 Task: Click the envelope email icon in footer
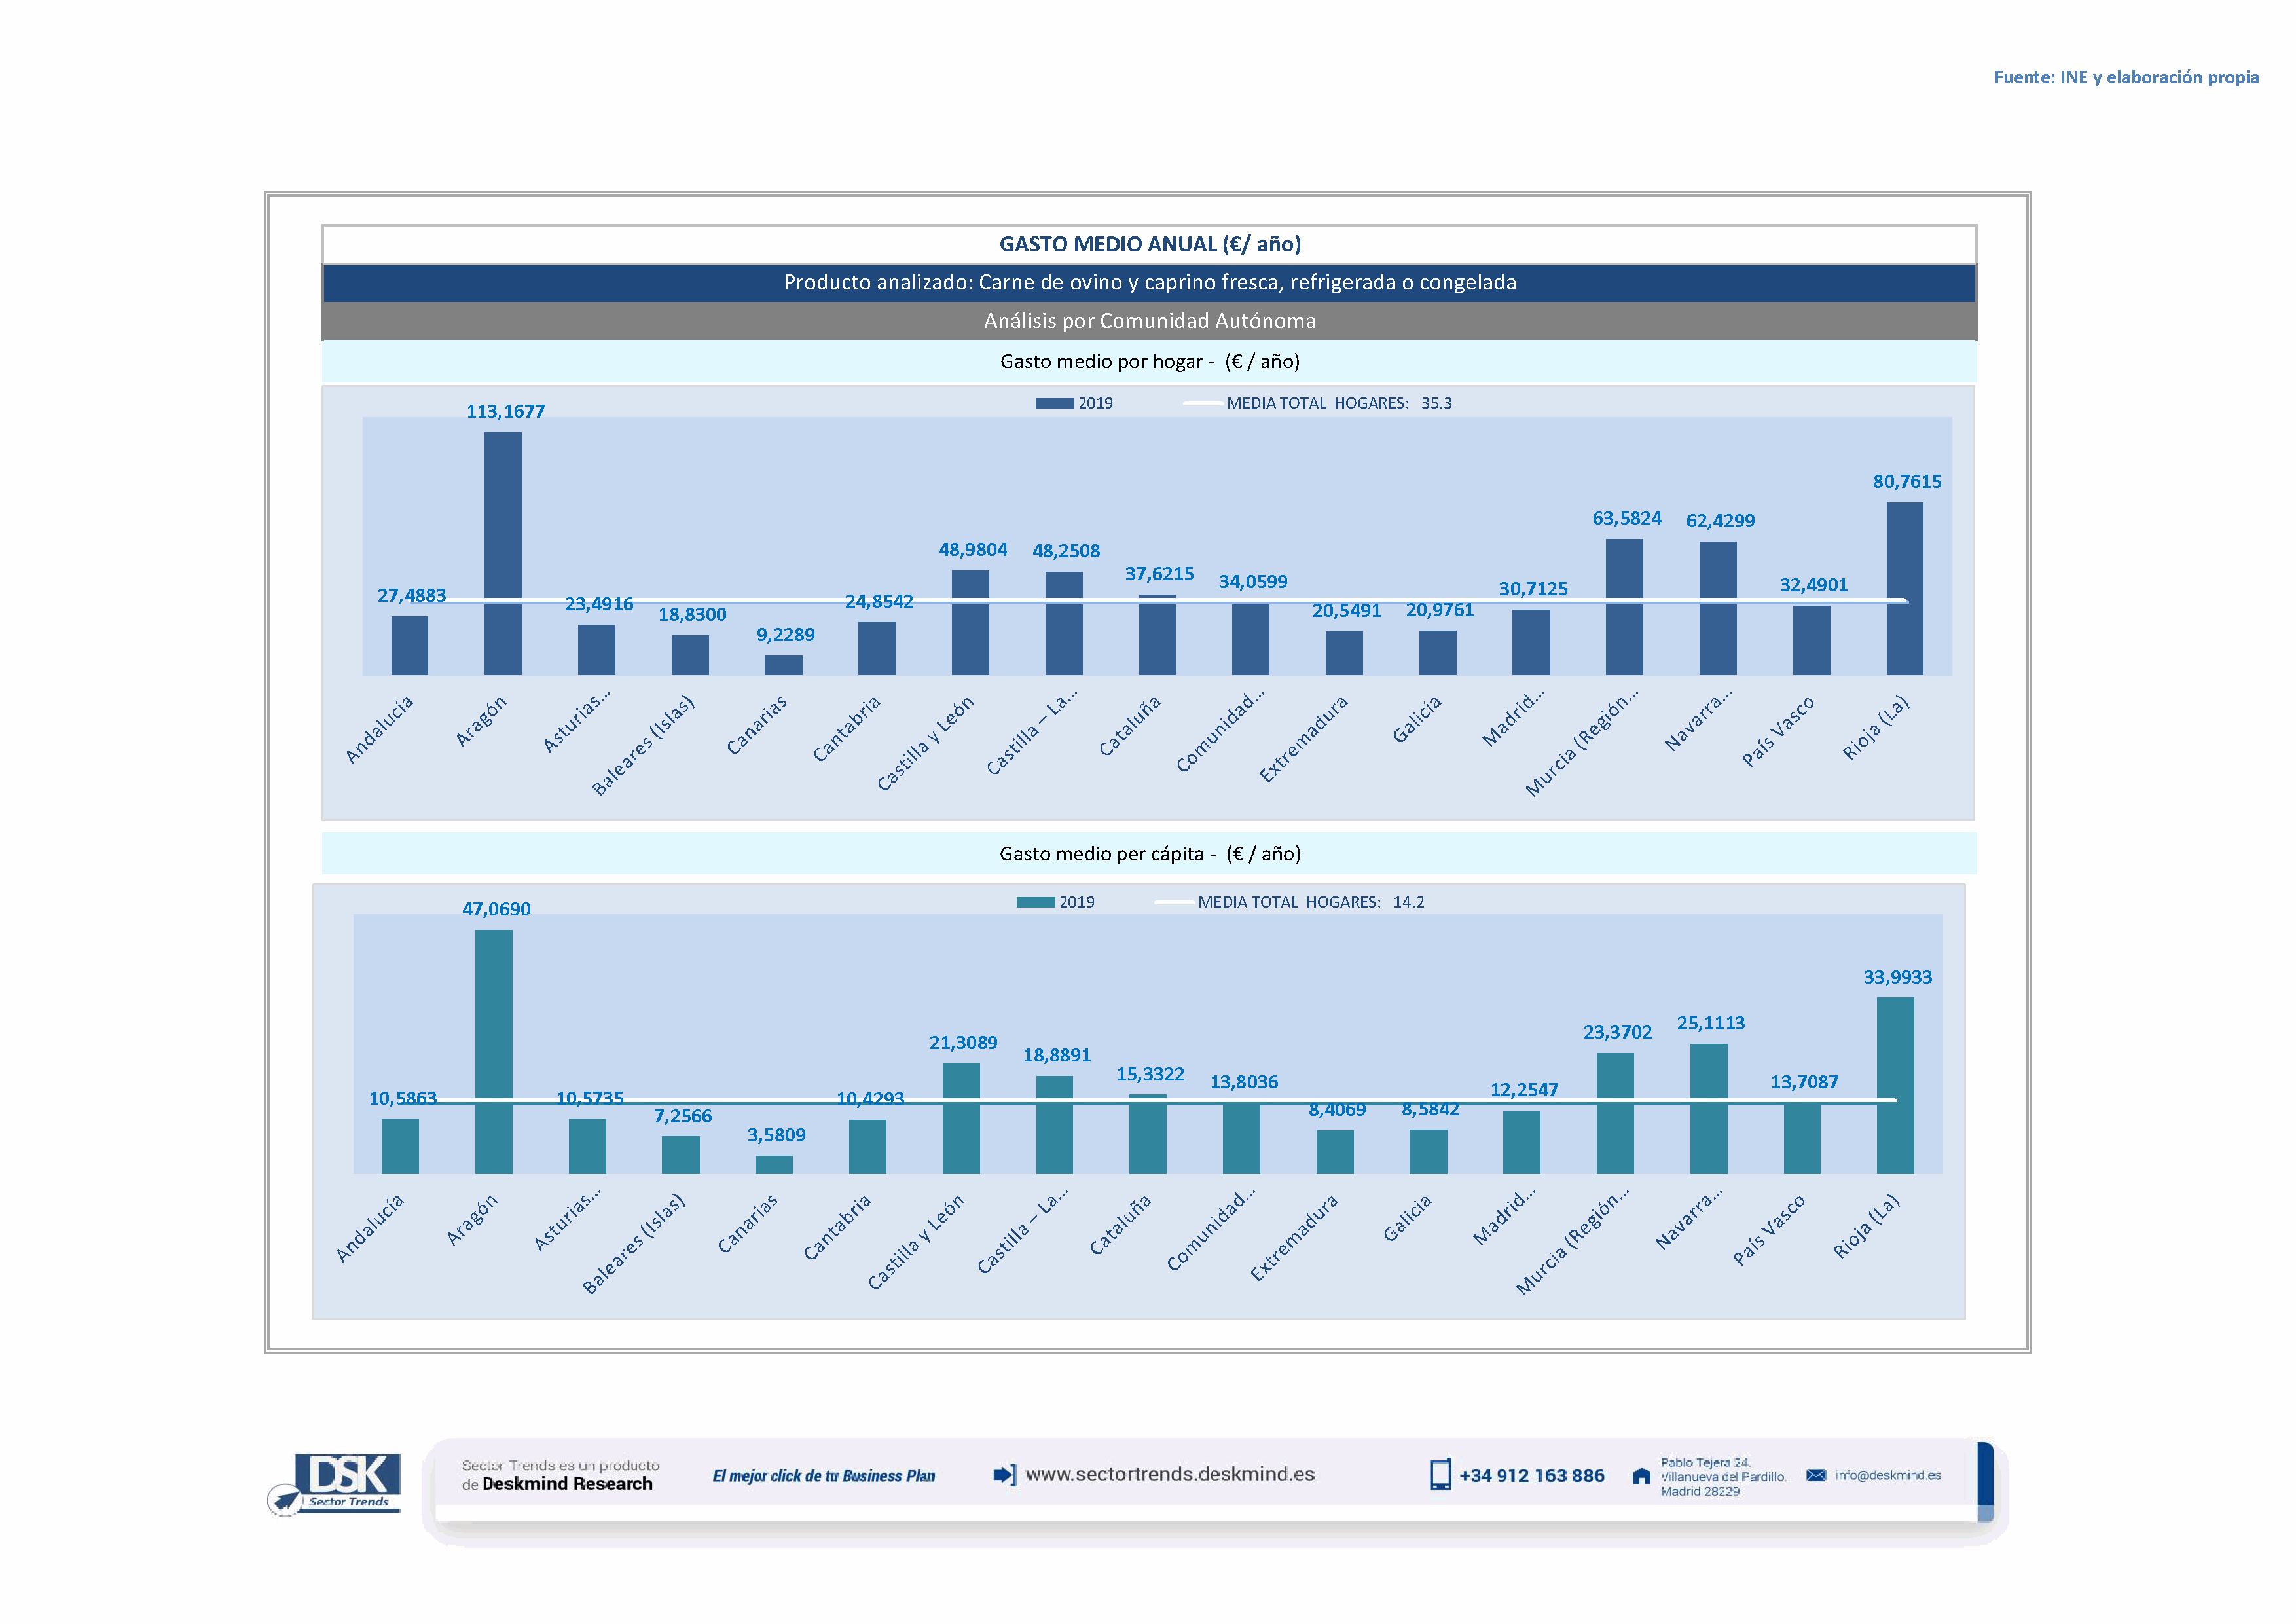(1816, 1475)
